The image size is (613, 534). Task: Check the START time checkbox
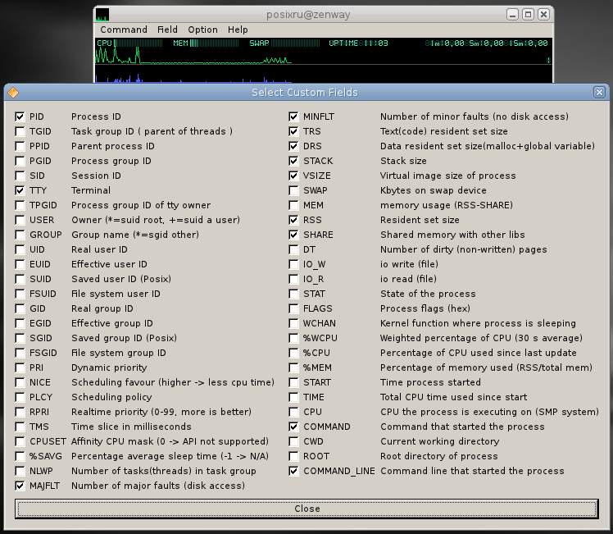pyautogui.click(x=293, y=382)
